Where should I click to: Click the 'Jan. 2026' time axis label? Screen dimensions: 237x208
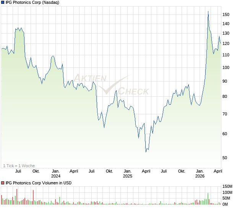click(x=200, y=173)
